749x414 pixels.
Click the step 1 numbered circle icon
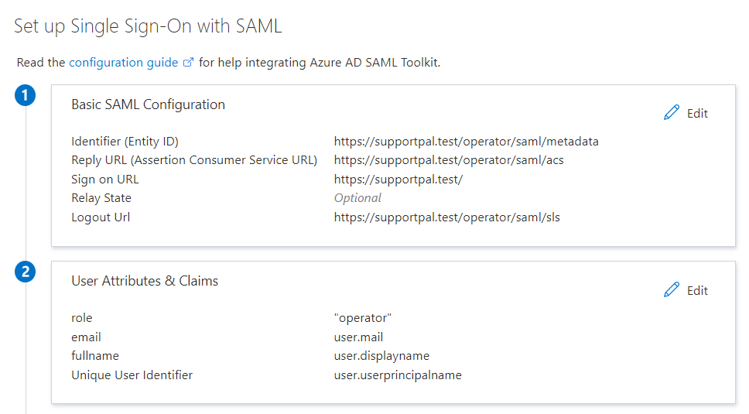point(26,96)
